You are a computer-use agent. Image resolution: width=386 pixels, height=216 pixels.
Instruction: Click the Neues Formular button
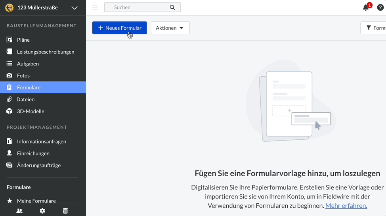click(119, 28)
